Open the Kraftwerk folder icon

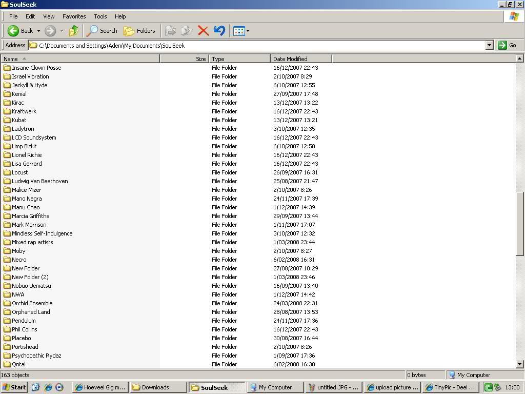7,111
